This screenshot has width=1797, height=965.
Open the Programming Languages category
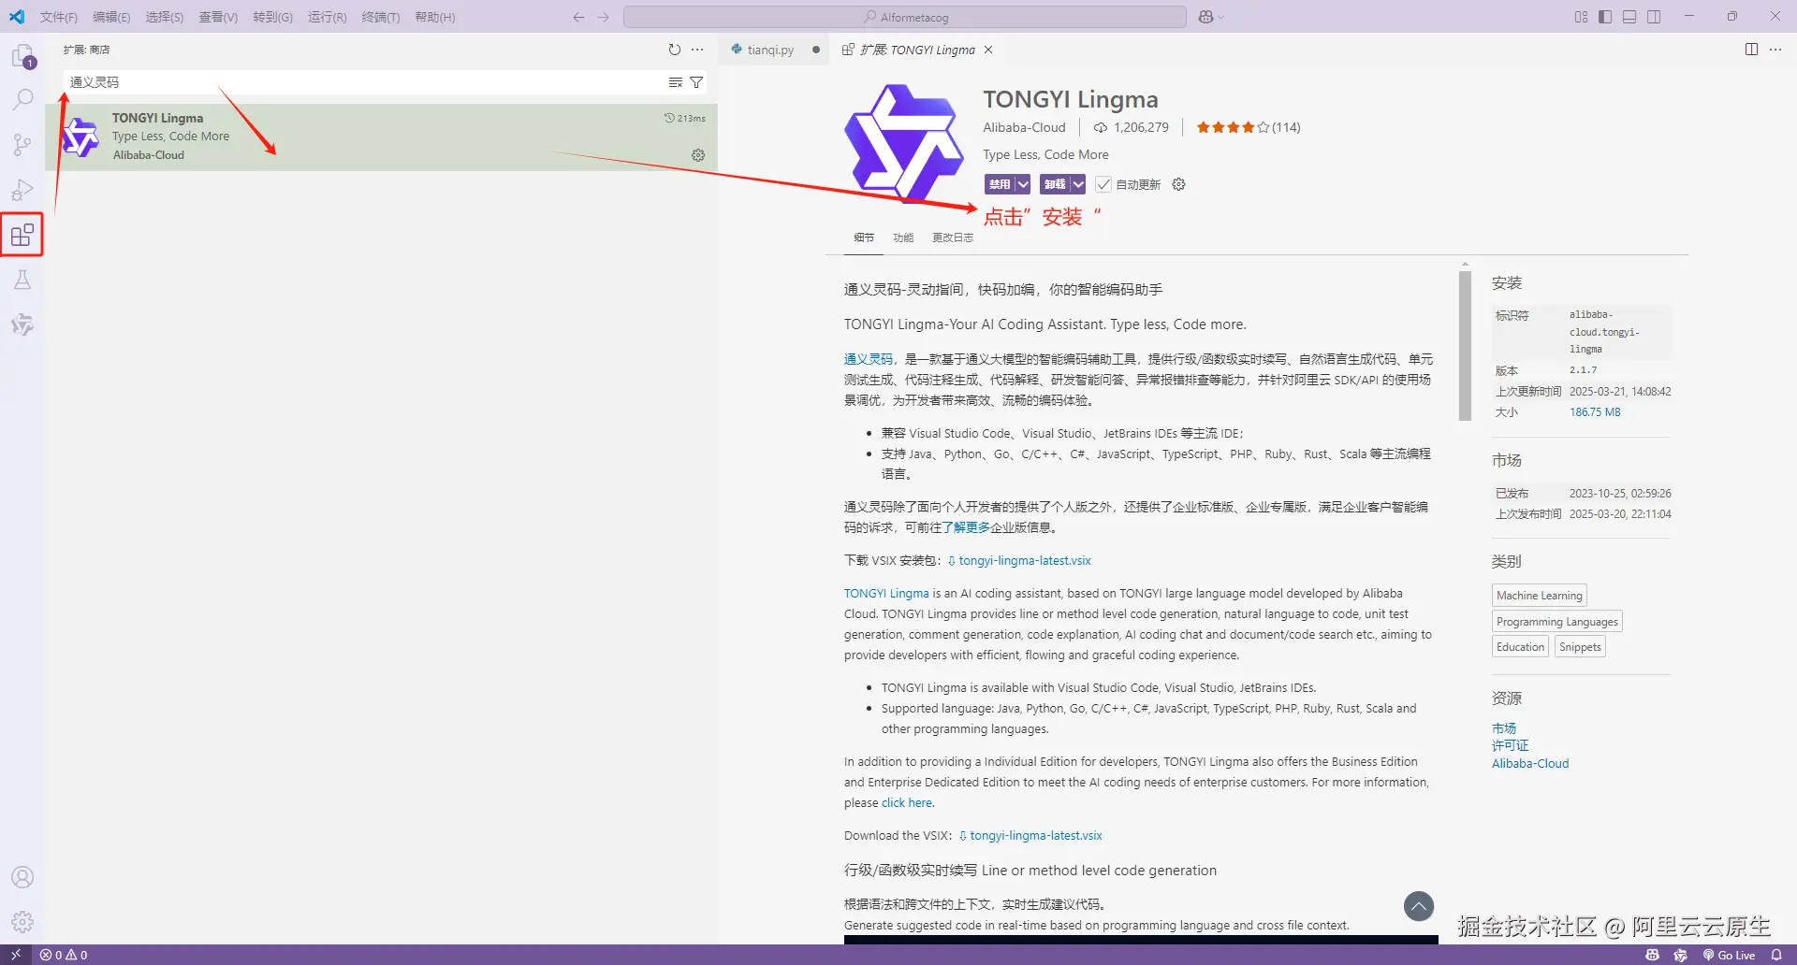(1557, 622)
